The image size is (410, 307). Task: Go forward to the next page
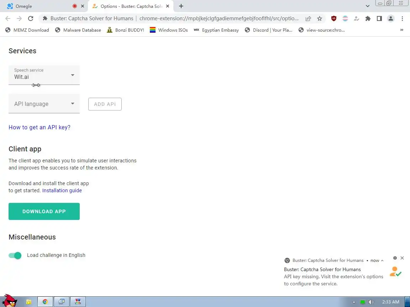(19, 18)
